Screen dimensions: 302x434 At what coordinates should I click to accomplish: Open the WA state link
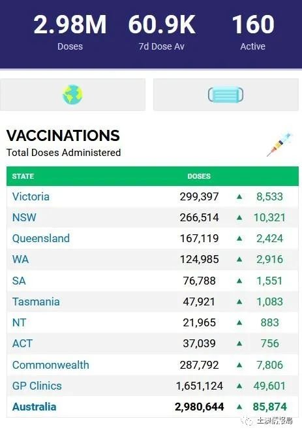(20, 260)
